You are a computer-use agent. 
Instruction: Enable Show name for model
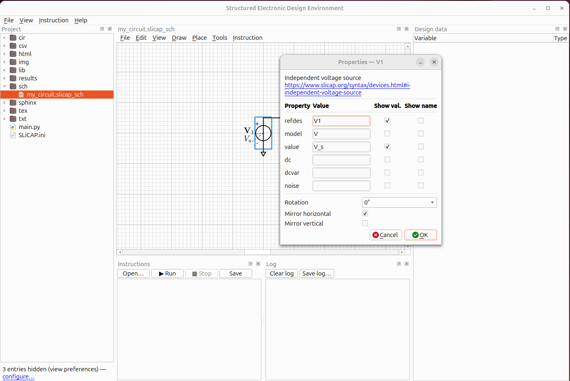(x=421, y=133)
